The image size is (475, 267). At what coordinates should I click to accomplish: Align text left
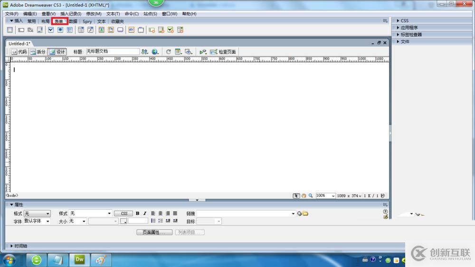[153, 213]
